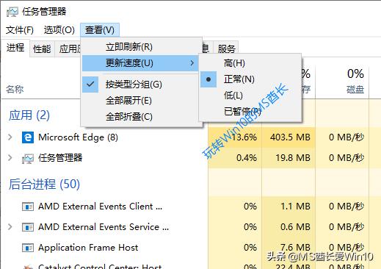Set update speed to 低(L)
The image size is (381, 269).
[250, 96]
